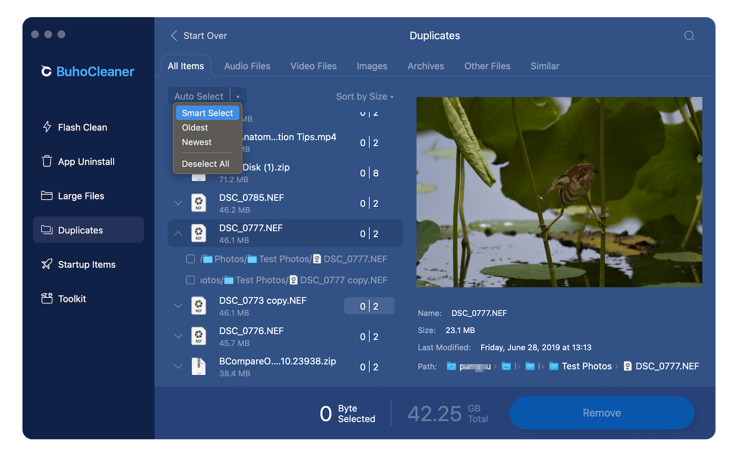The image size is (738, 467).
Task: Expand the DSC_0773 copy.NEF group
Action: point(179,306)
